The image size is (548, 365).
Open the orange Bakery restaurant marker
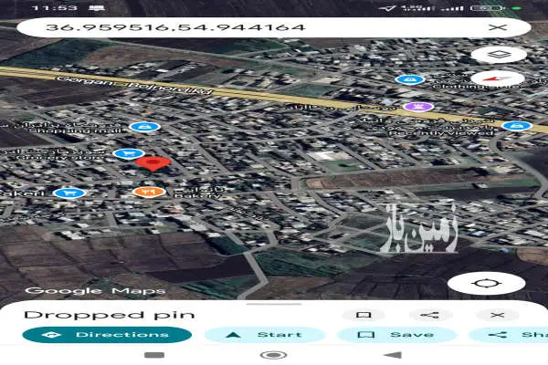(x=149, y=192)
